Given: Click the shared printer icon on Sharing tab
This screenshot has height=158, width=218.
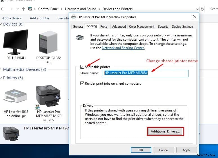Looking at the screenshot, I should pos(80,37).
